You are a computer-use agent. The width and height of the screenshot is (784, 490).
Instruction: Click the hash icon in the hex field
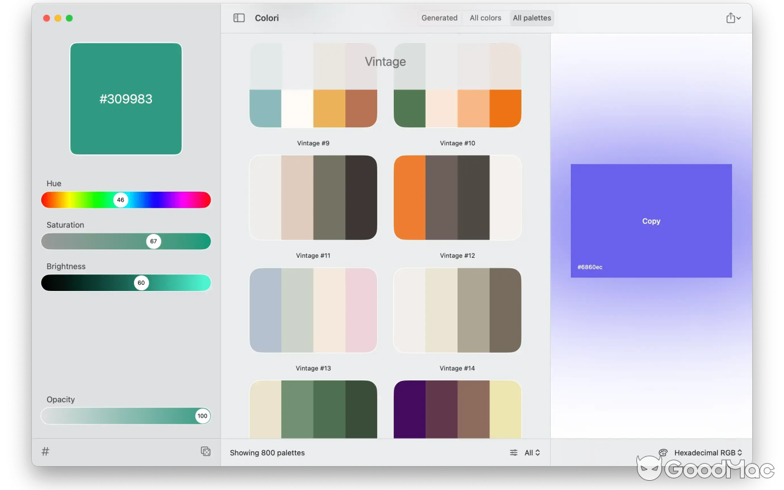(45, 451)
